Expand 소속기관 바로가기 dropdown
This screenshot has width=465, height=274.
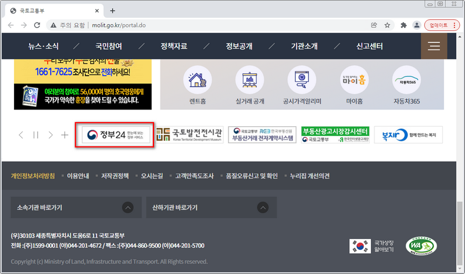[x=76, y=207]
